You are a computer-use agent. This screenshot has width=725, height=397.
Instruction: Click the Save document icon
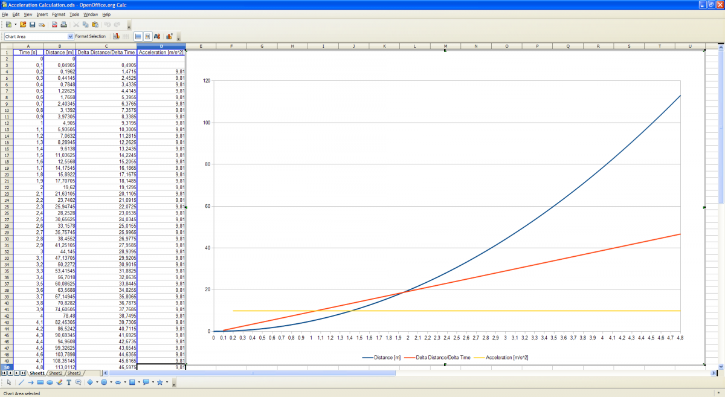coord(32,25)
